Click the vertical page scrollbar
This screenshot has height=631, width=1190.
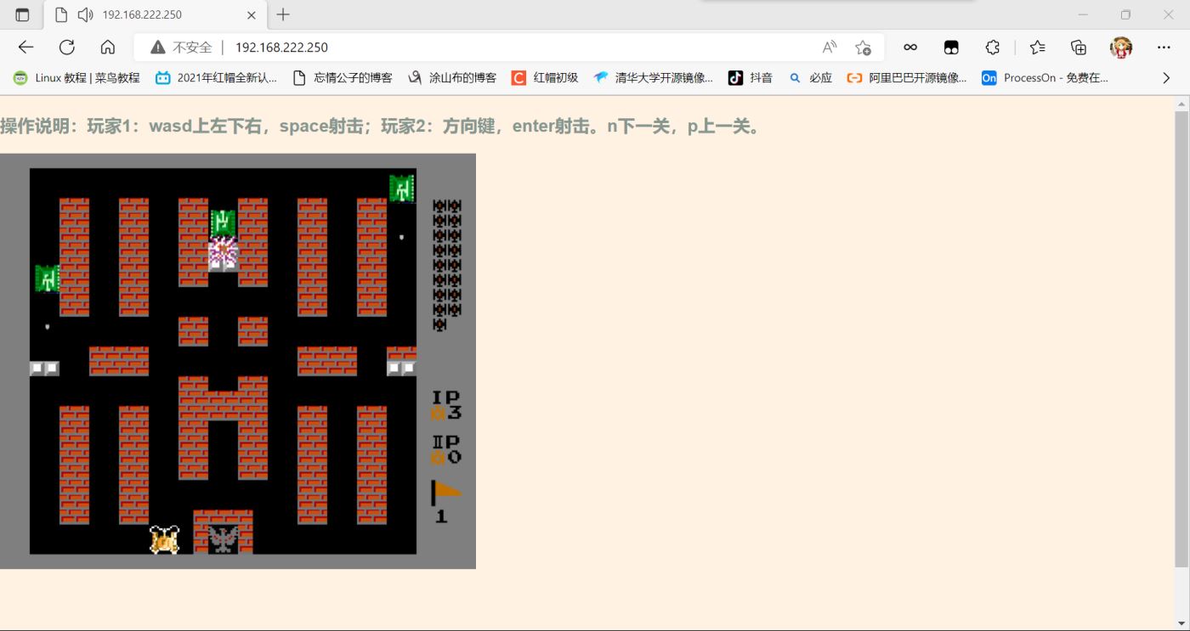click(x=1181, y=340)
